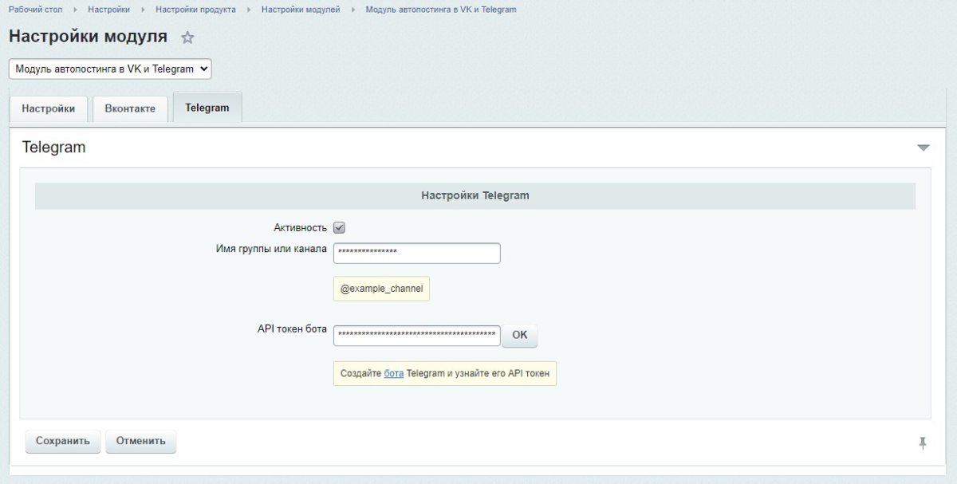Click the Отменить button
Image resolution: width=957 pixels, height=484 pixels.
coord(140,440)
